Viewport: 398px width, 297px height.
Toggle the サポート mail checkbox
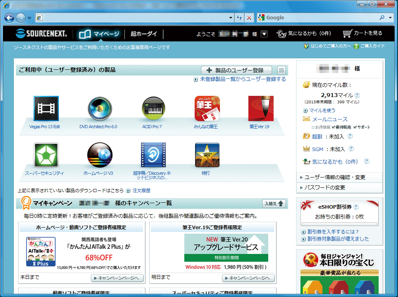click(x=355, y=127)
